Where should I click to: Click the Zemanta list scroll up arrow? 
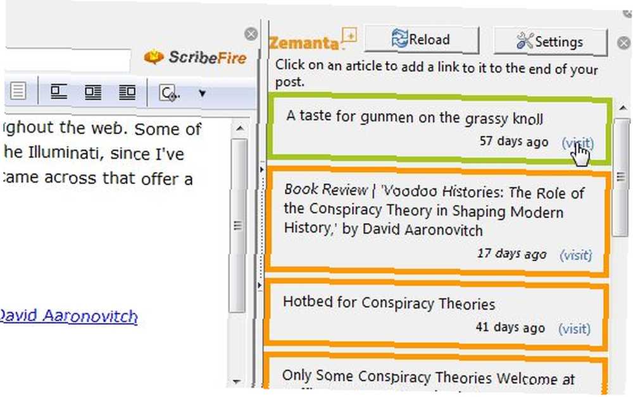click(x=623, y=107)
